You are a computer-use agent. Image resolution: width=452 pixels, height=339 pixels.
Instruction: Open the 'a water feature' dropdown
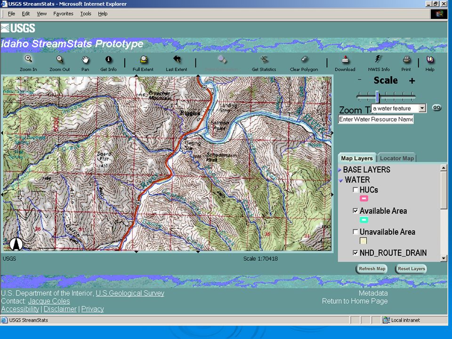(x=422, y=108)
